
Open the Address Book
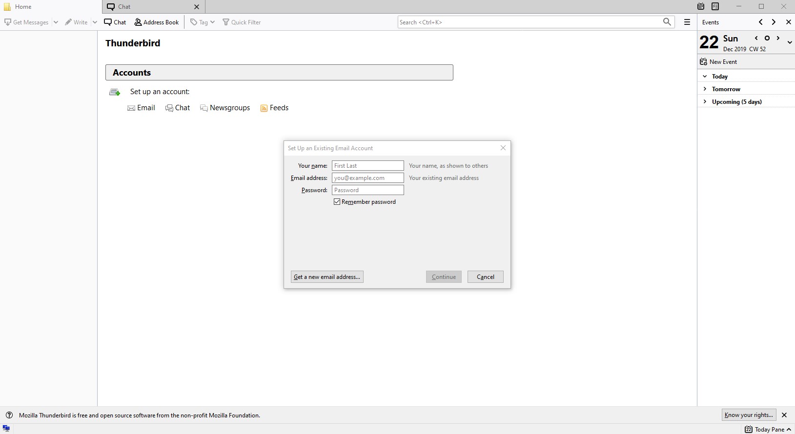coord(157,22)
